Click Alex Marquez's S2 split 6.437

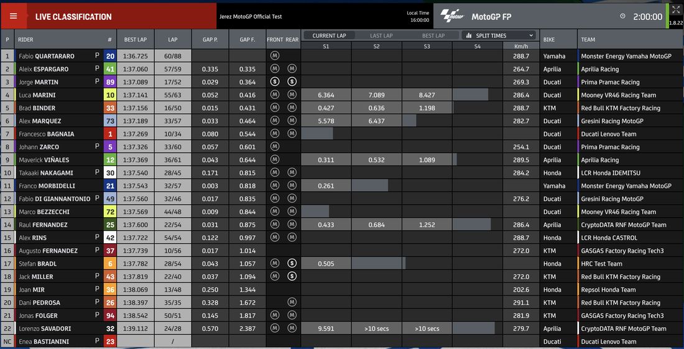click(376, 121)
